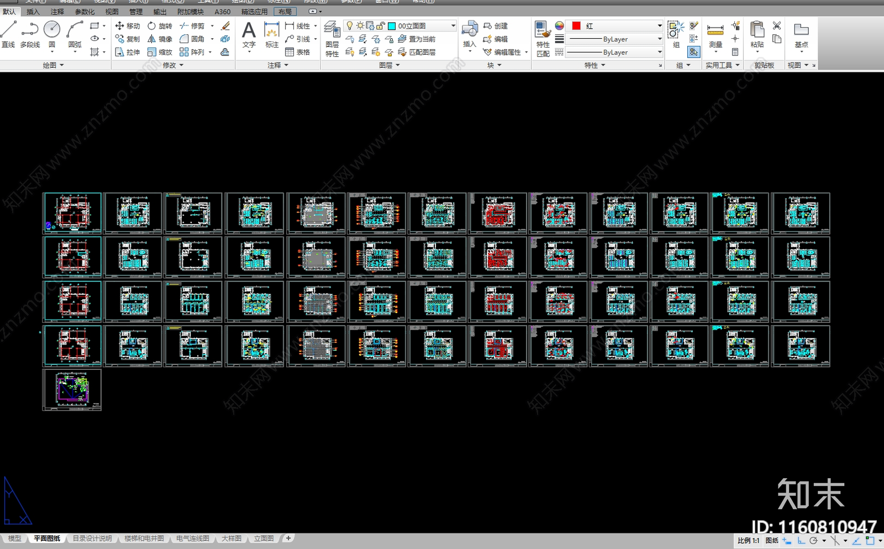Image resolution: width=884 pixels, height=549 pixels.
Task: Switch to the 注释 ribbon tab
Action: click(57, 12)
